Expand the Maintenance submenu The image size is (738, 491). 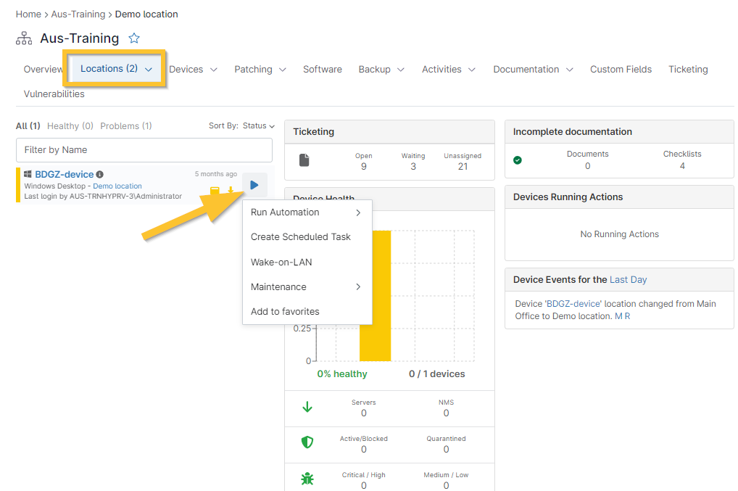(x=306, y=286)
